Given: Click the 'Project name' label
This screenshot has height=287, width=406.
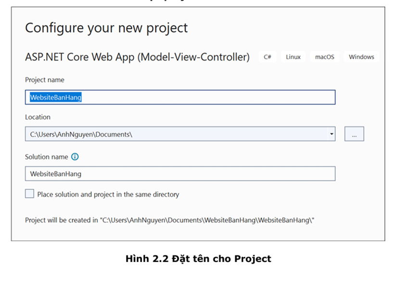Looking at the screenshot, I should pos(44,80).
